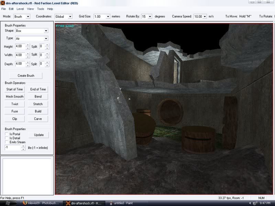Screen dimensions: 275x206
Task: Apply the Stretch brush operator
Action: 38,104
